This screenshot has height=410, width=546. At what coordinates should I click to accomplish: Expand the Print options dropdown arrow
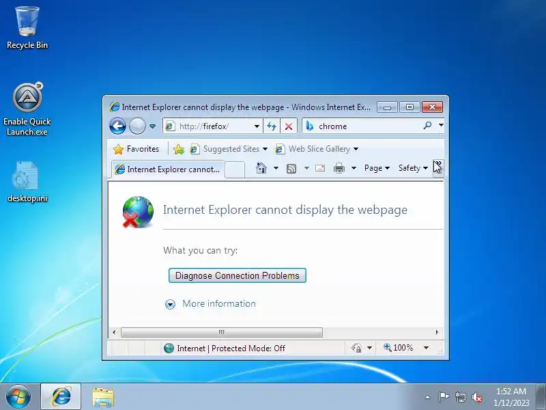[x=354, y=168]
